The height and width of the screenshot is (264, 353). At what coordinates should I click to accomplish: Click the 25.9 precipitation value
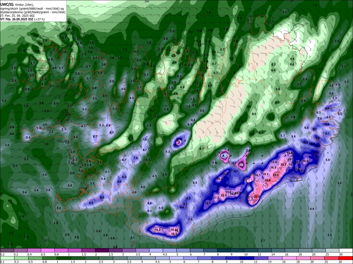[x=268, y=180]
